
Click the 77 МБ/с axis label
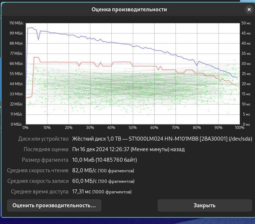click(16, 54)
